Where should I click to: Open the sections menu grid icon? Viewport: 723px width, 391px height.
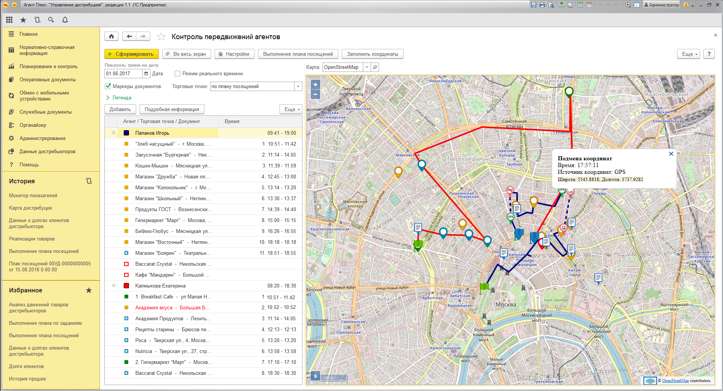click(x=9, y=20)
